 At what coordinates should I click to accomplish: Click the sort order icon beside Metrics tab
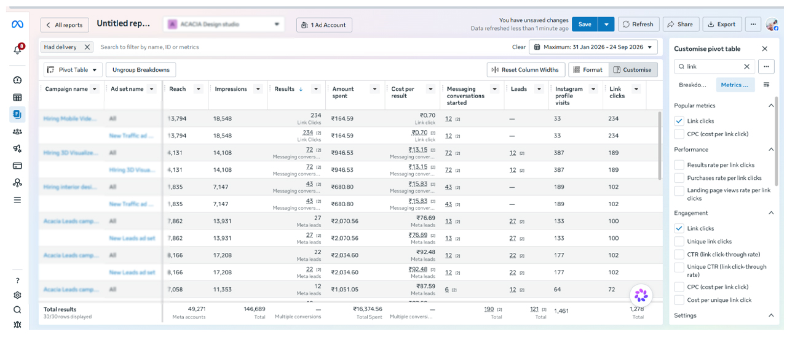pyautogui.click(x=767, y=85)
